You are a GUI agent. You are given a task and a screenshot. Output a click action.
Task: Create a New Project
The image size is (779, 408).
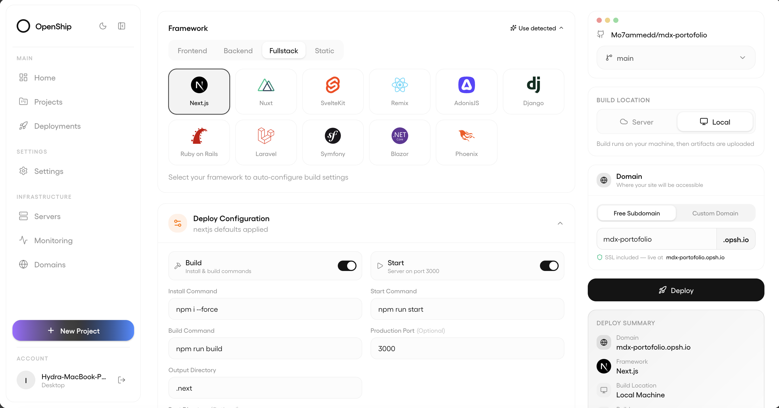[73, 331]
